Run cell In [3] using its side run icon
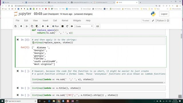The image size is (183, 103). coord(18,40)
